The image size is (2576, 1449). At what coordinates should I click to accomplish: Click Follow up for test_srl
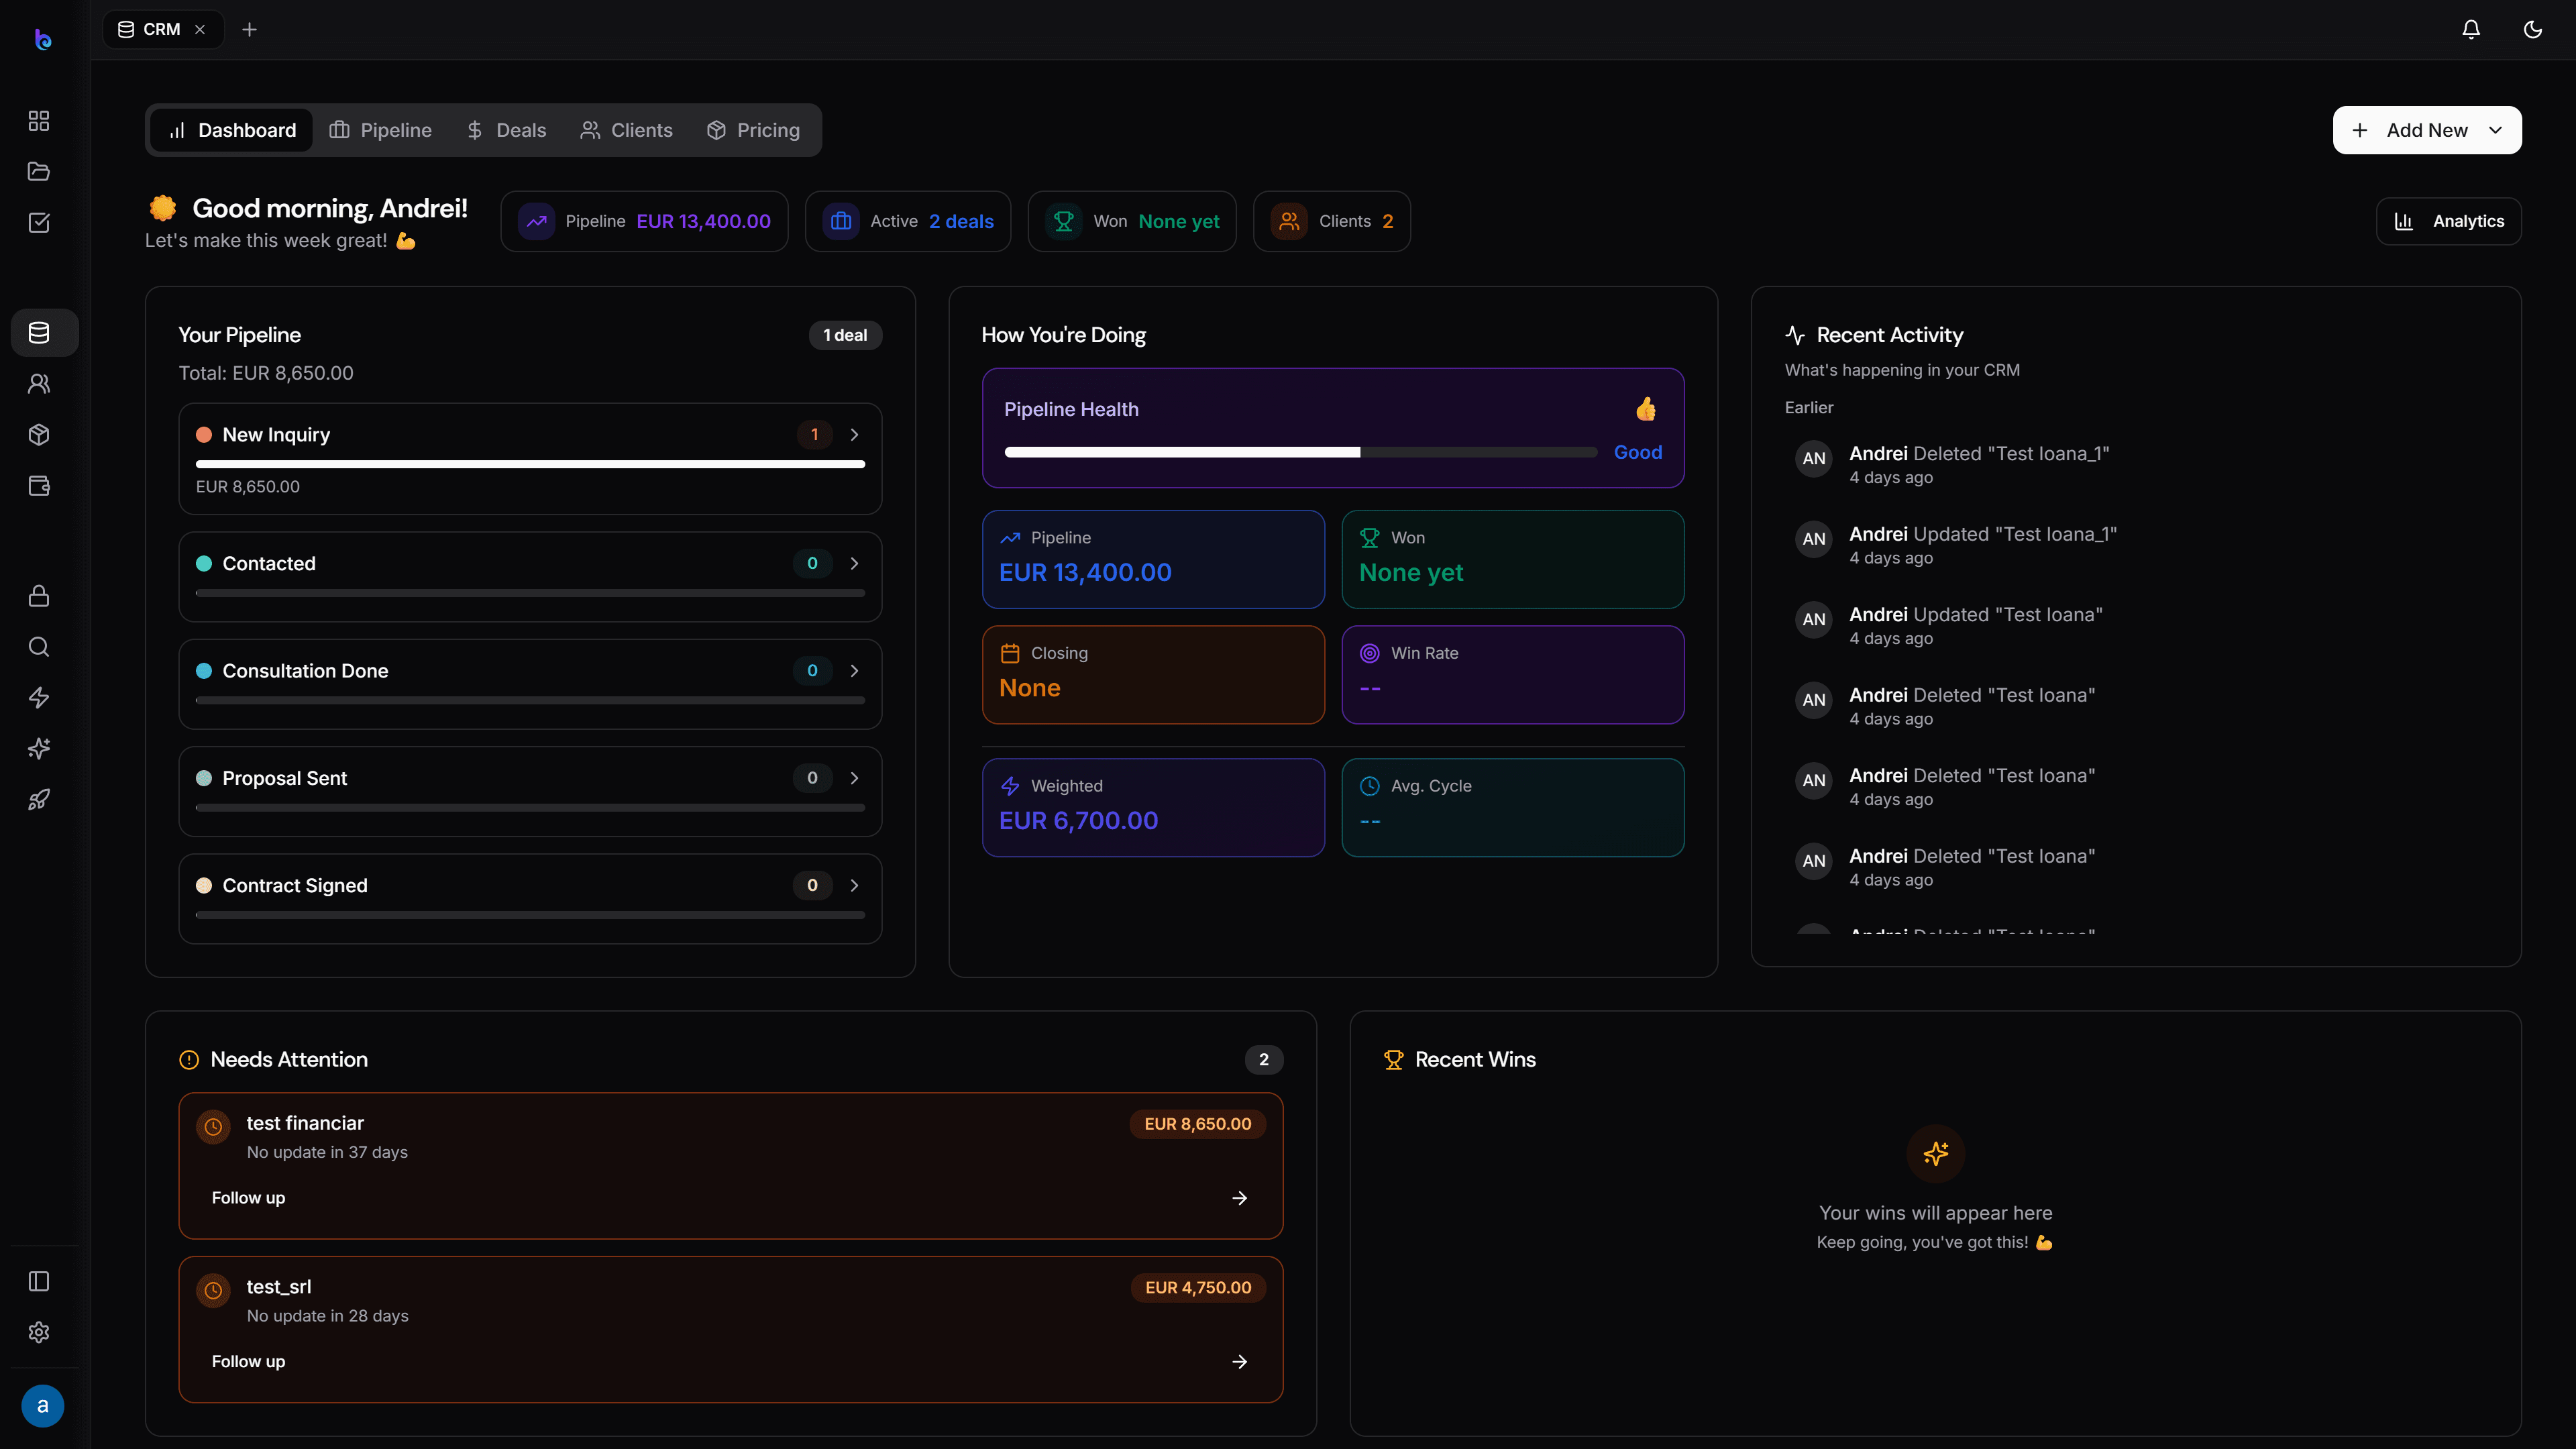click(x=248, y=1362)
